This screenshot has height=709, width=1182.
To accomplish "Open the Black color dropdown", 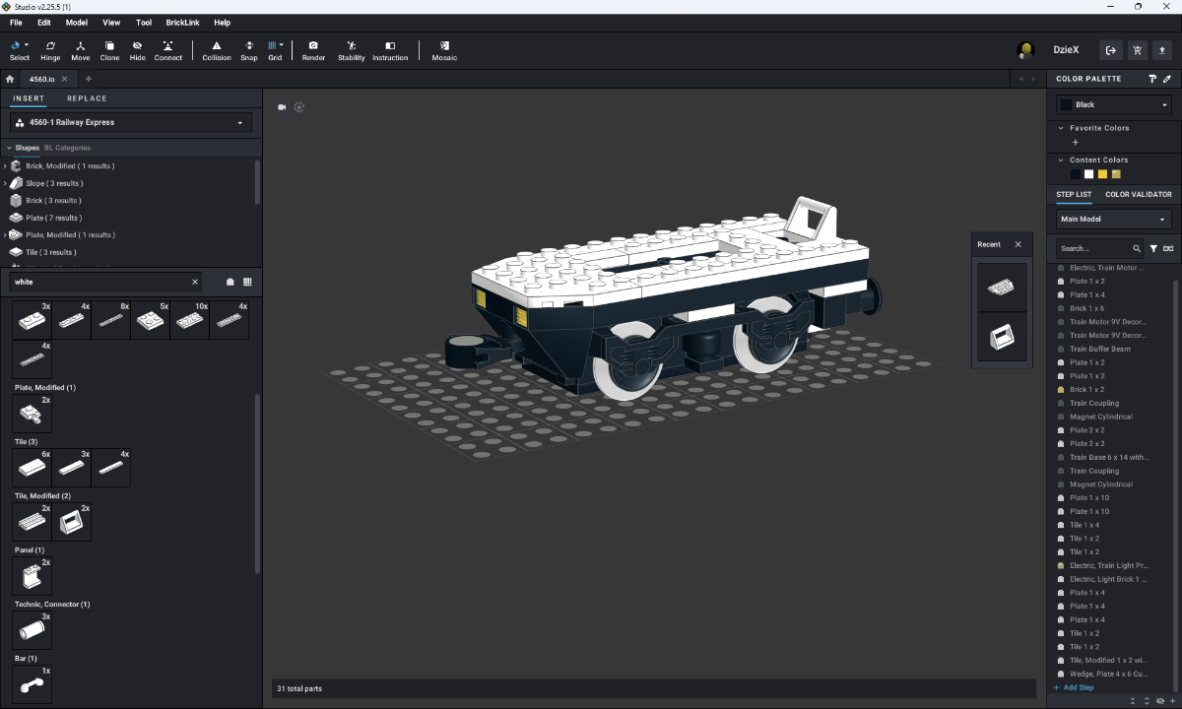I will (x=1113, y=104).
